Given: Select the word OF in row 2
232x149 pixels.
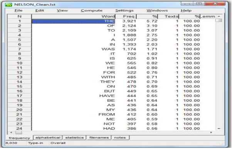Looking at the screenshot, I should pos(111,26).
